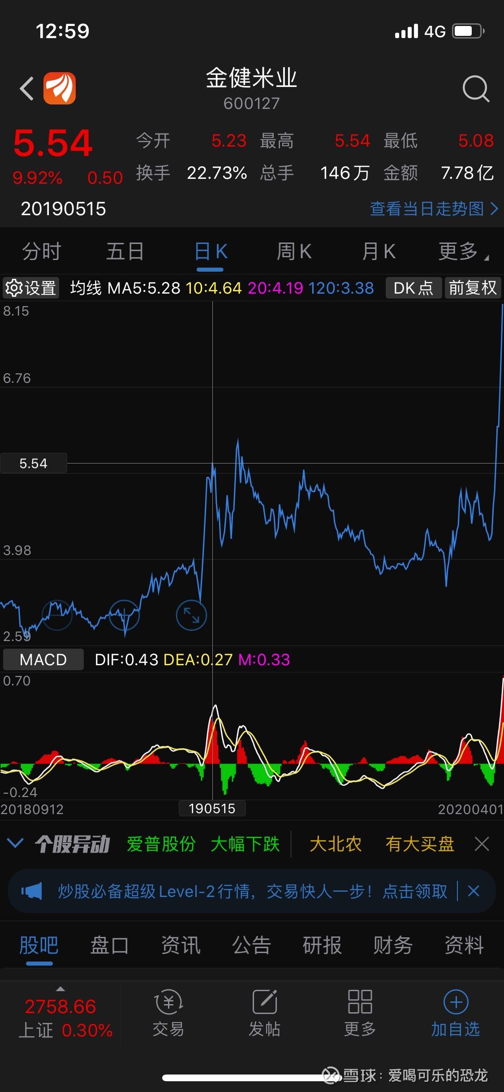Open 爱普股份 大幅下跌 alert

(203, 844)
